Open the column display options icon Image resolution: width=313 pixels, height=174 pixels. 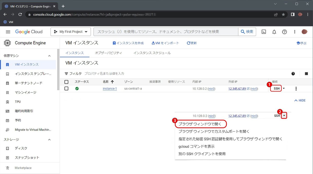pos(306,74)
